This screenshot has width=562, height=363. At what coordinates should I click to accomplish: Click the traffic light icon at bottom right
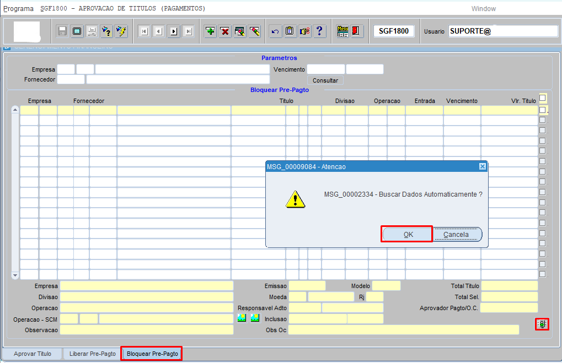(x=542, y=324)
